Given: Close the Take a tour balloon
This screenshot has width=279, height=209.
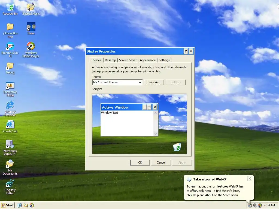Looking at the screenshot, I should click(250, 179).
